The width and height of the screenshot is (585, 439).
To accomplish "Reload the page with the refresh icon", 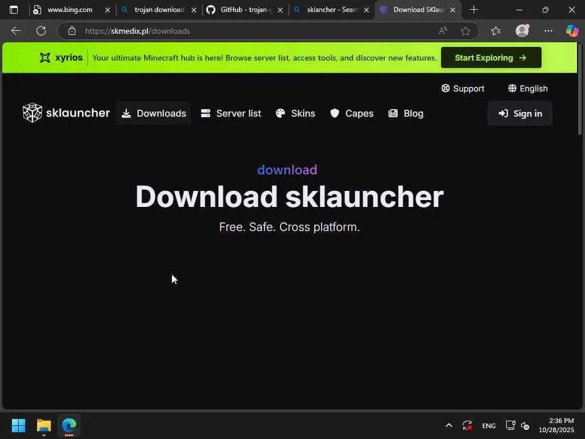I will tap(41, 31).
